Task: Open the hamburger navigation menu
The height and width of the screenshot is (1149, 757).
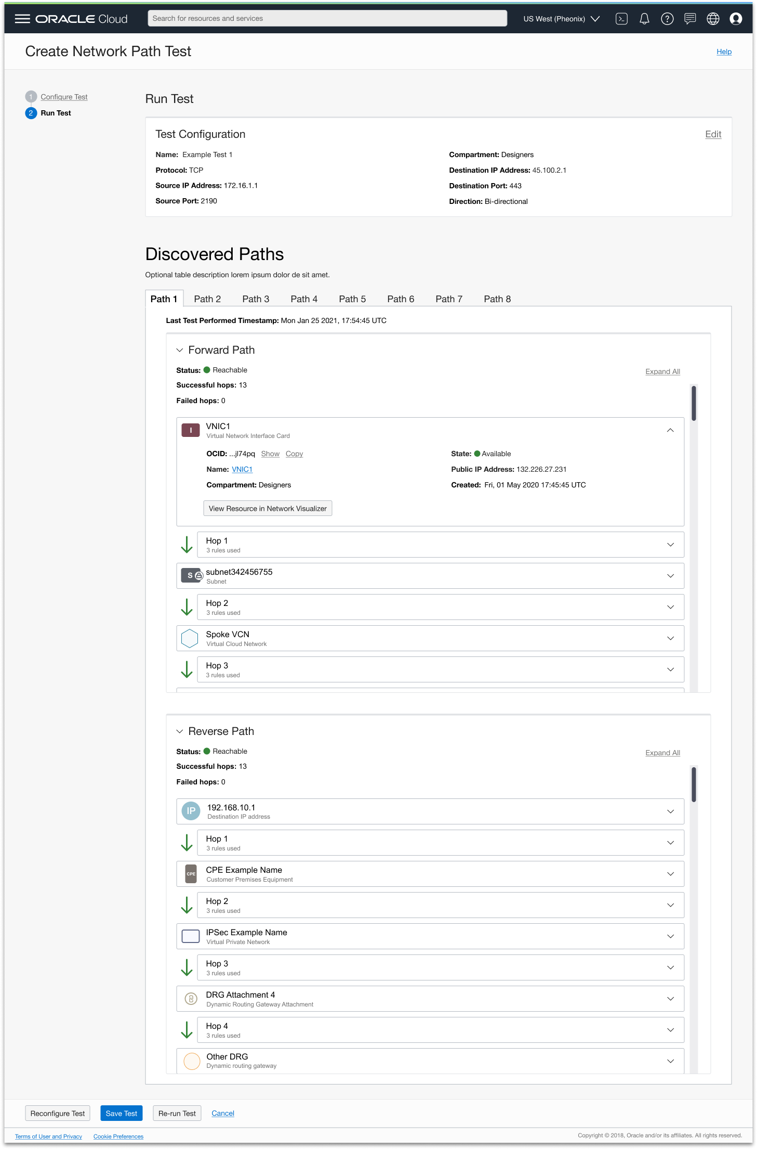Action: [22, 19]
